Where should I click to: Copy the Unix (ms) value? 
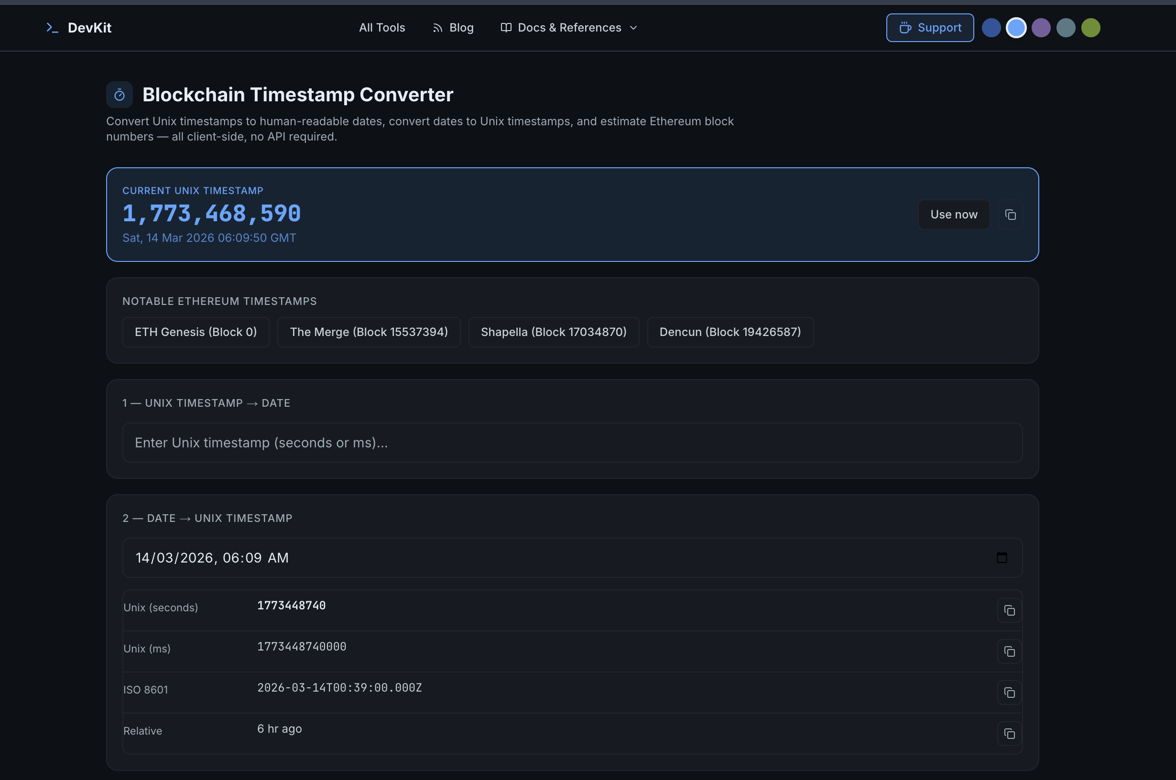coord(1009,651)
